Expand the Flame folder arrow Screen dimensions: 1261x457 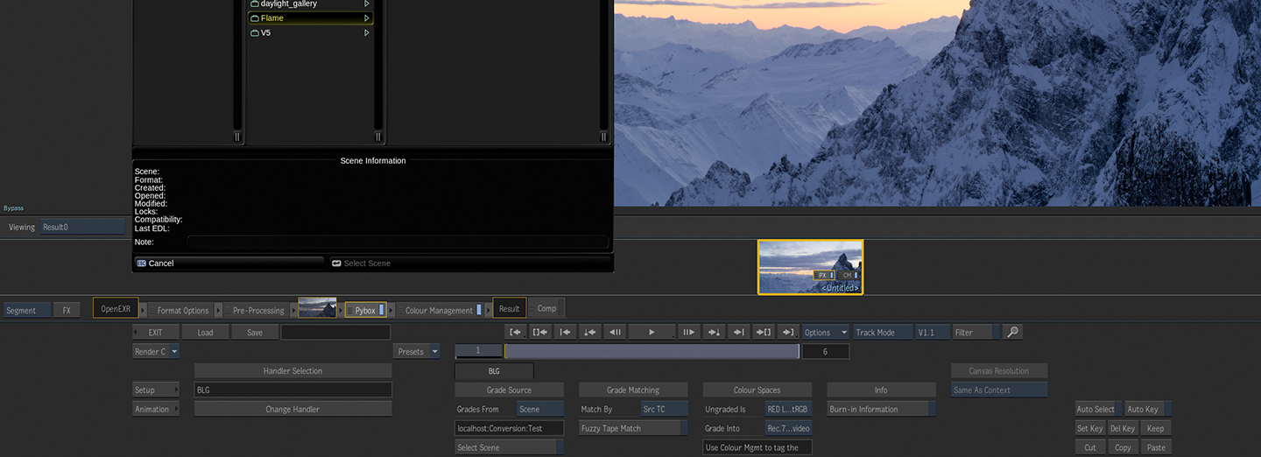click(367, 18)
